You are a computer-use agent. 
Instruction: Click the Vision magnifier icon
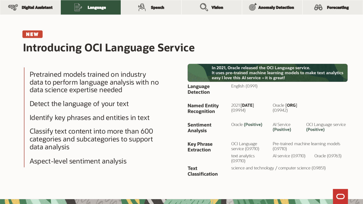[204, 7]
